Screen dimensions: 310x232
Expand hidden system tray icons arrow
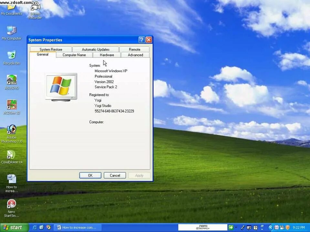271,227
